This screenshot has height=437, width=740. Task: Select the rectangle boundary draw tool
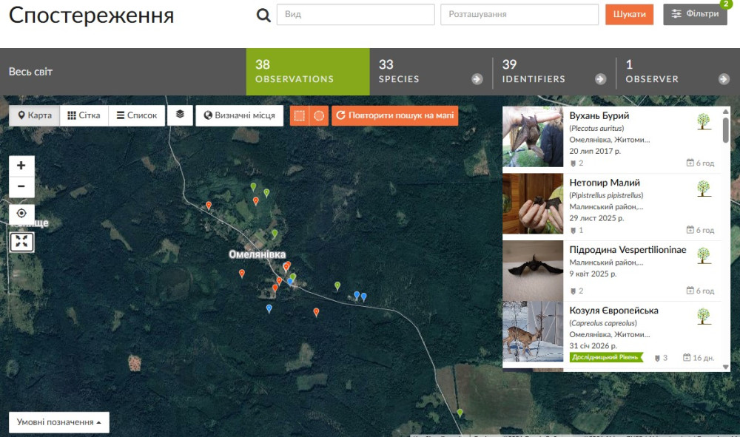pos(299,115)
